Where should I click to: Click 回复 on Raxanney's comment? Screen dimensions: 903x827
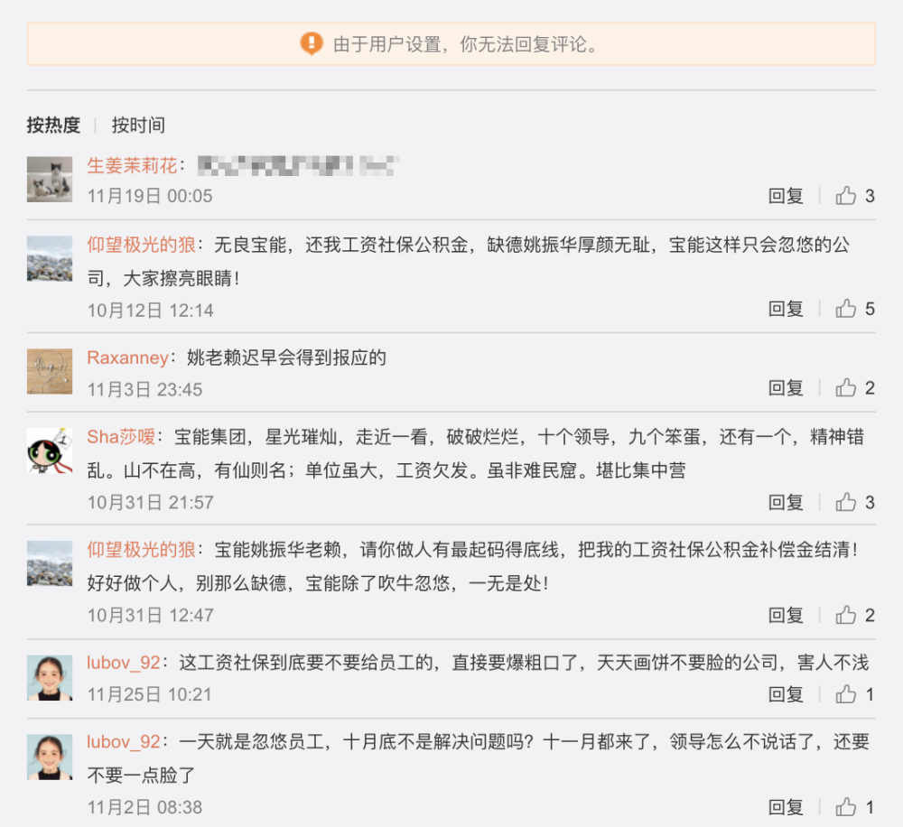coord(786,387)
